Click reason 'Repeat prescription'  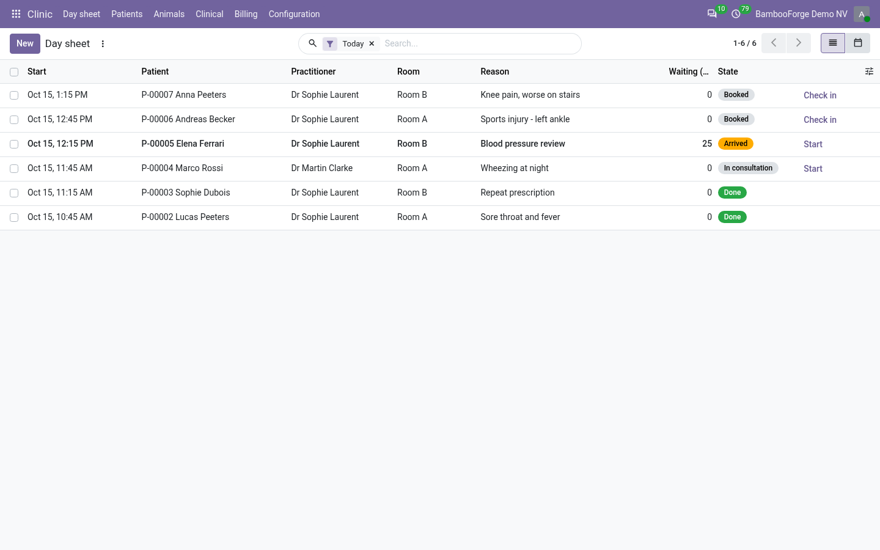point(518,193)
